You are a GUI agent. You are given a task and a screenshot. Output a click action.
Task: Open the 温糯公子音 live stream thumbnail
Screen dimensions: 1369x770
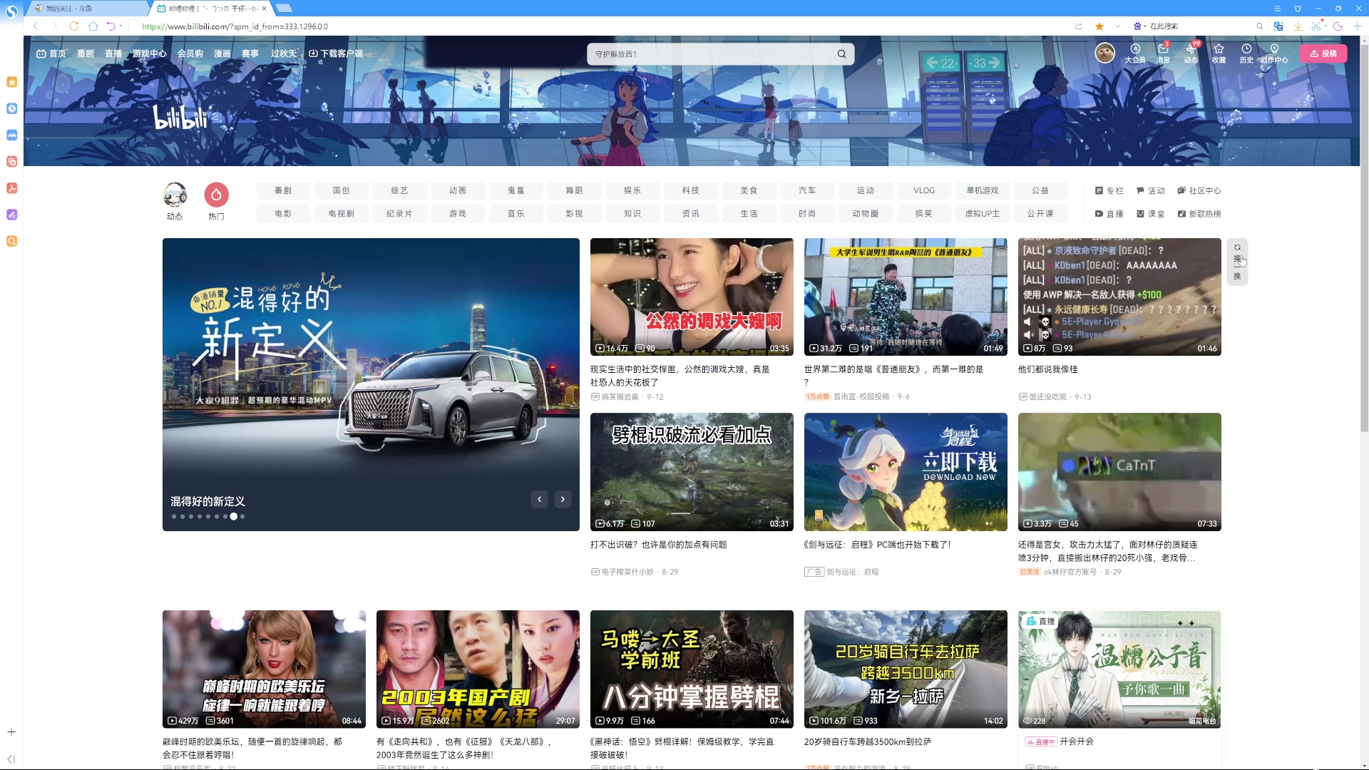(x=1119, y=669)
